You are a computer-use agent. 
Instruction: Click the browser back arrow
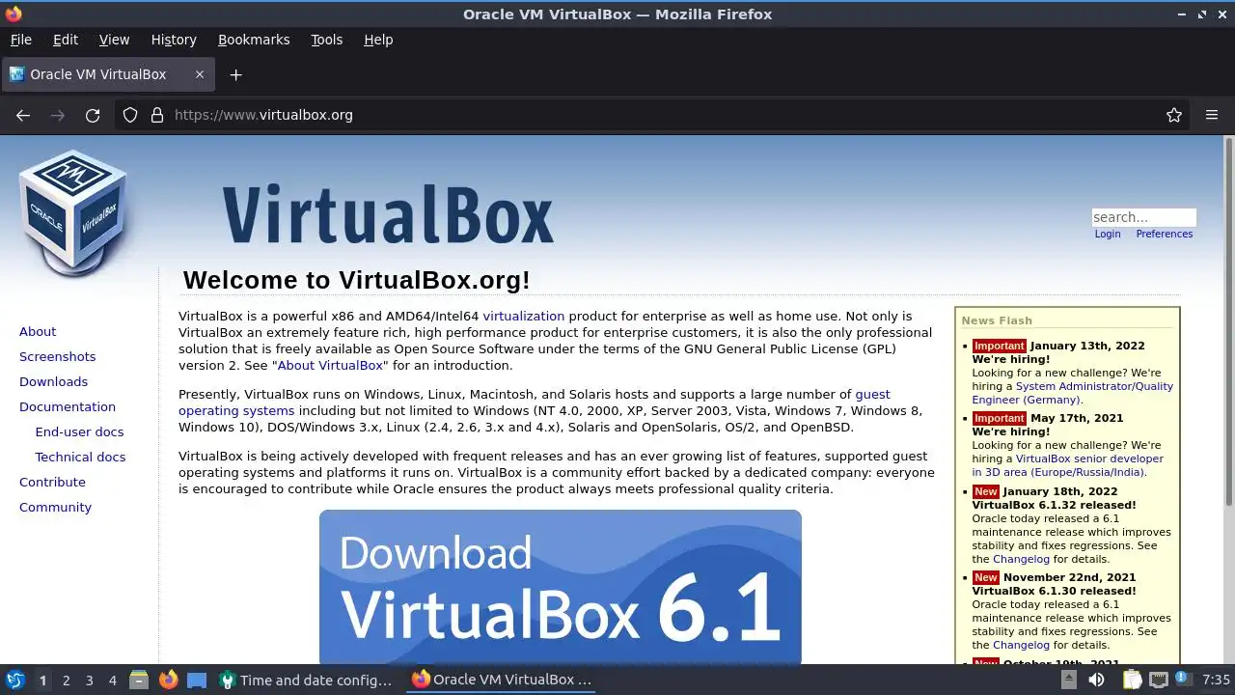[23, 115]
